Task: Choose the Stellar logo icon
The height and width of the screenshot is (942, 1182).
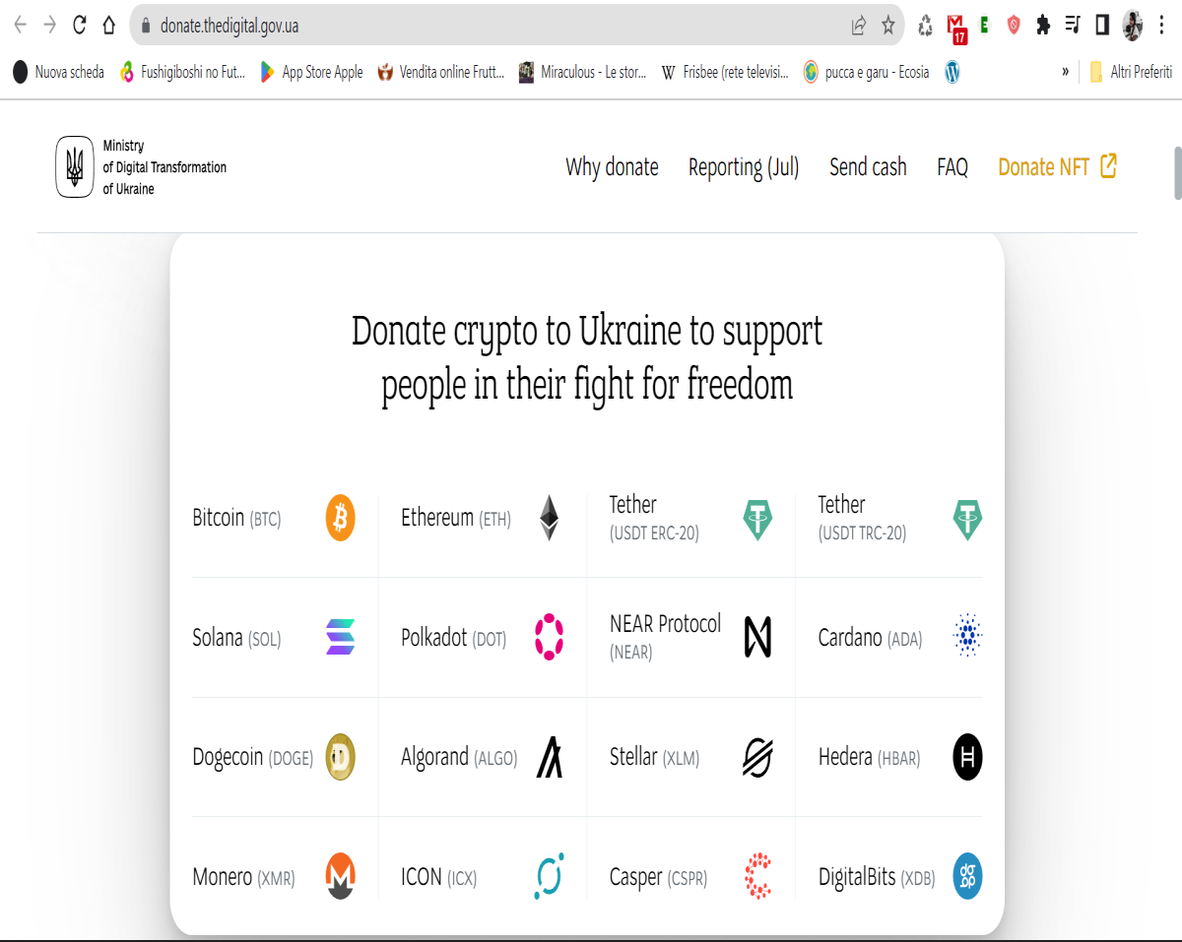Action: click(x=757, y=757)
